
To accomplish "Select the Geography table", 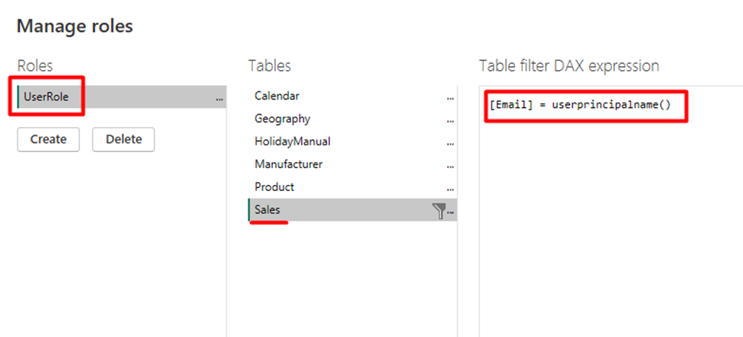I will click(x=282, y=119).
